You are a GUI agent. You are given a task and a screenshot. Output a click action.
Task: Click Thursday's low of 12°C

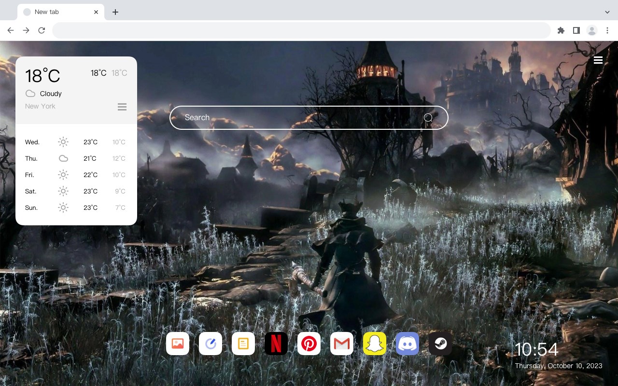point(119,158)
